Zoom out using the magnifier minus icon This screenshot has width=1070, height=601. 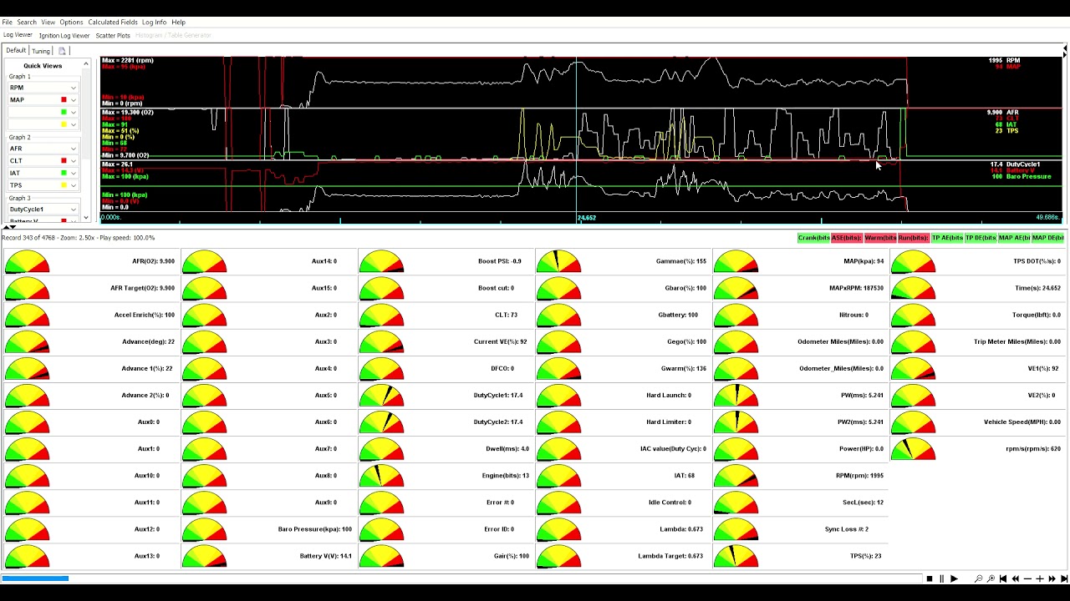point(978,578)
